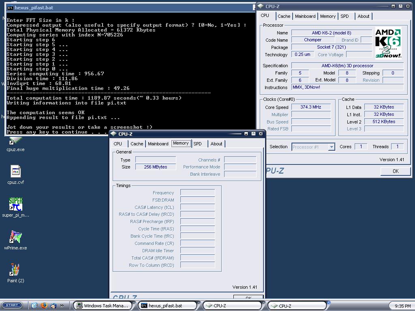Activate the second CPU-Z taskbar button
This screenshot has height=311, width=415.
point(297,305)
